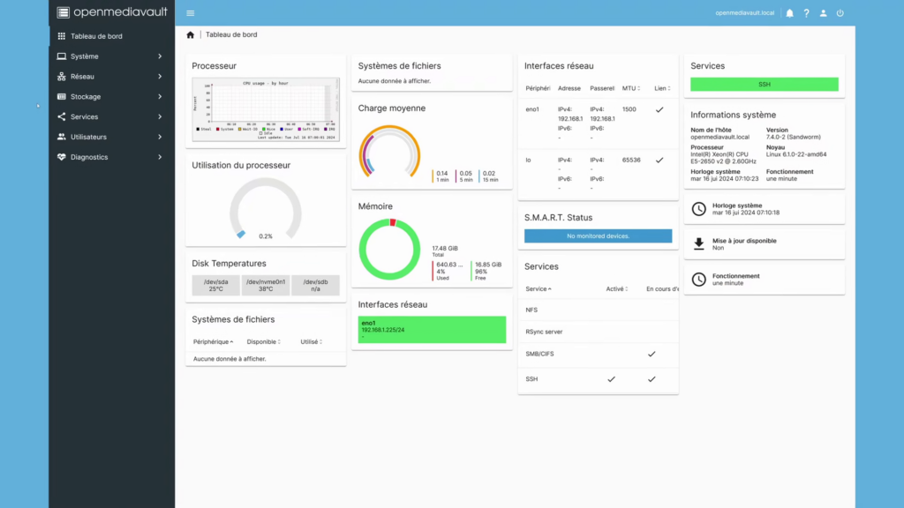Open the notifications bell icon
This screenshot has width=904, height=508.
(x=789, y=13)
